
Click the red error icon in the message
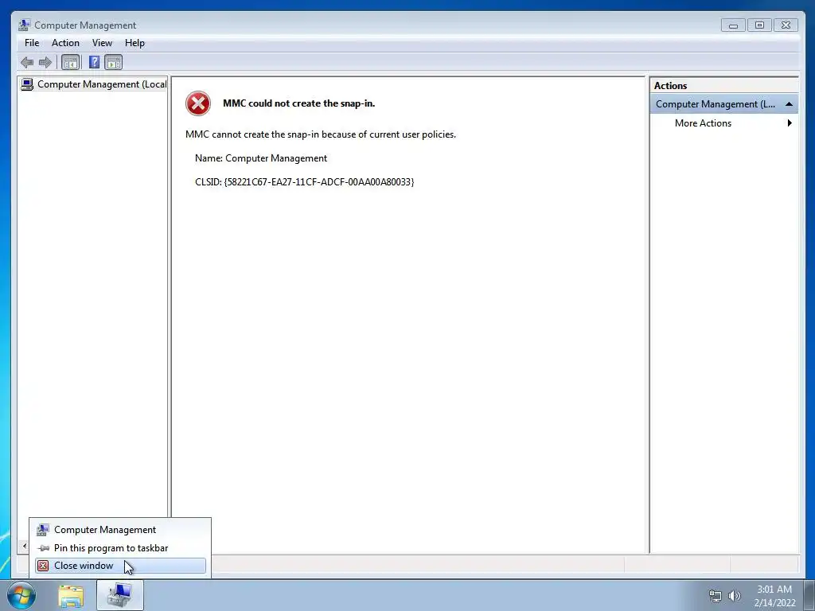198,103
